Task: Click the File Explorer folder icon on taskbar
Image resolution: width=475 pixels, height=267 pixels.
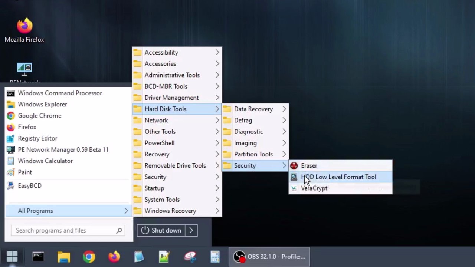Action: pos(63,257)
